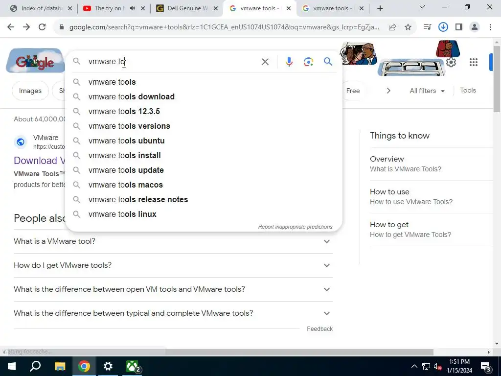Viewport: 501px width, 376px height.
Task: Clear the search box text
Action: [265, 62]
